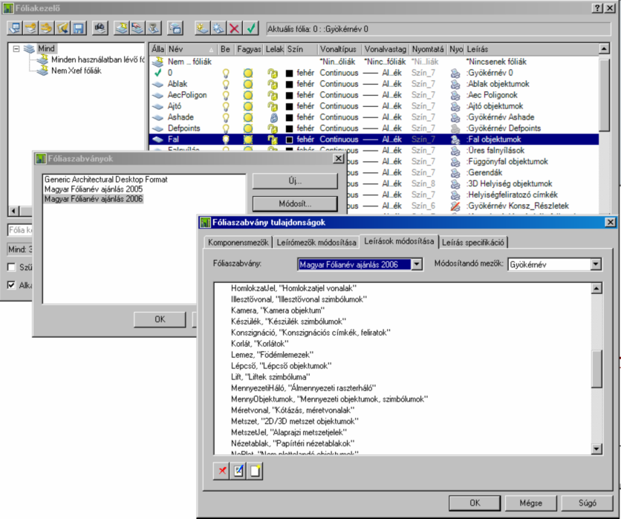Click OK in Fóliaszabványok dialog

pyautogui.click(x=160, y=319)
